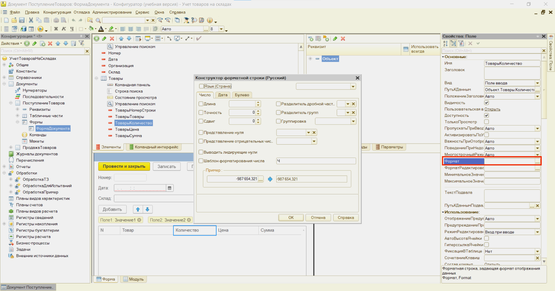The image size is (555, 291).
Task: Click the Шаблон форматирования числа input field
Action: (x=316, y=161)
